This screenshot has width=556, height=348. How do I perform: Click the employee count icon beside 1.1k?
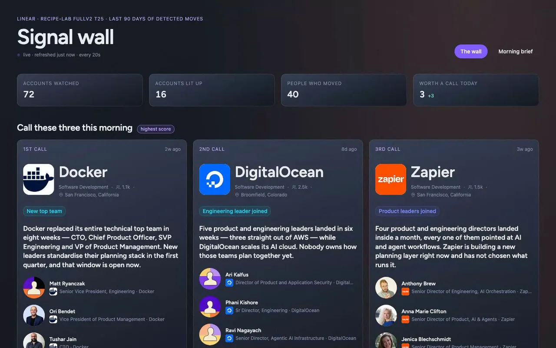pos(118,187)
